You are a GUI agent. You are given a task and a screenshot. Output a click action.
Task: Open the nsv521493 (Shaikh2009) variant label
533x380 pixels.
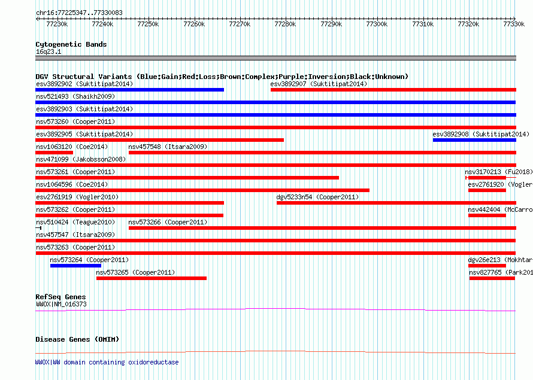pos(75,96)
